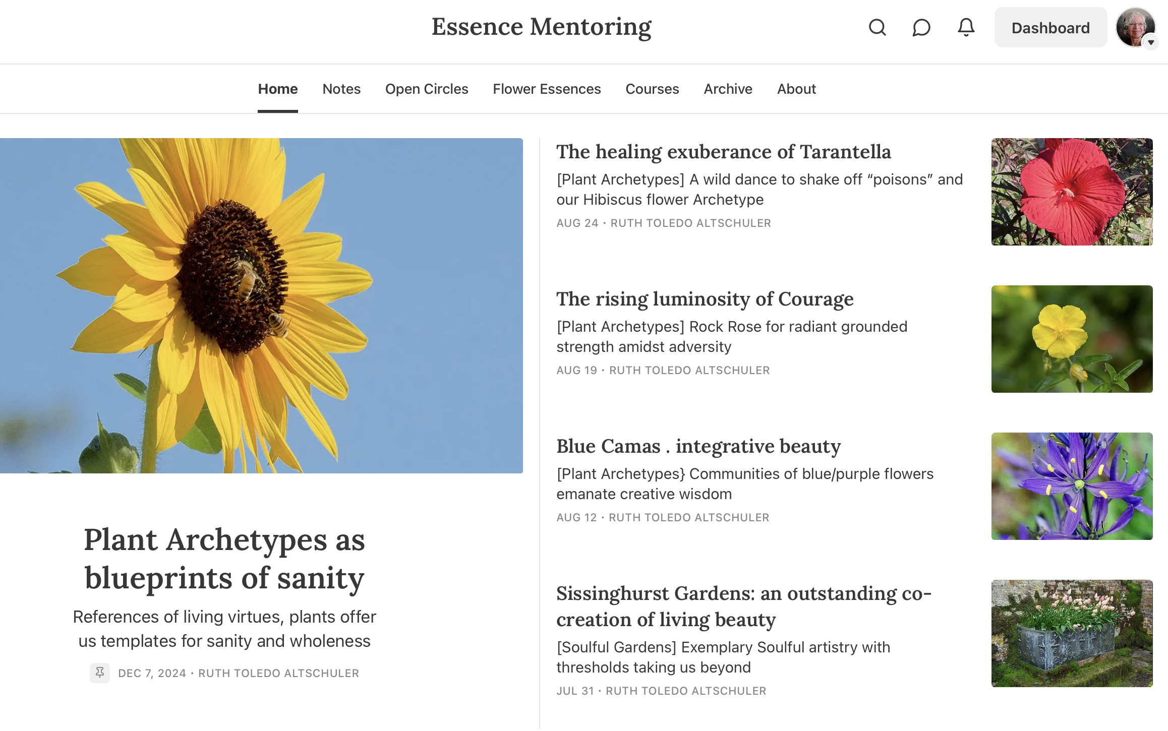Open the Courses tab
1168x731 pixels.
pyautogui.click(x=652, y=89)
